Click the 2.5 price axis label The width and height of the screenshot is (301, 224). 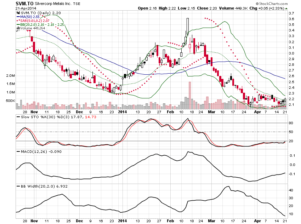(291, 82)
